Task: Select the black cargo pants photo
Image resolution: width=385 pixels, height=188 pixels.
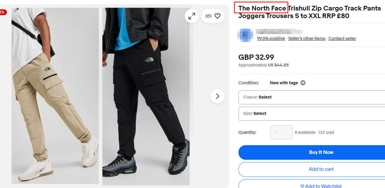Action: click(x=146, y=96)
